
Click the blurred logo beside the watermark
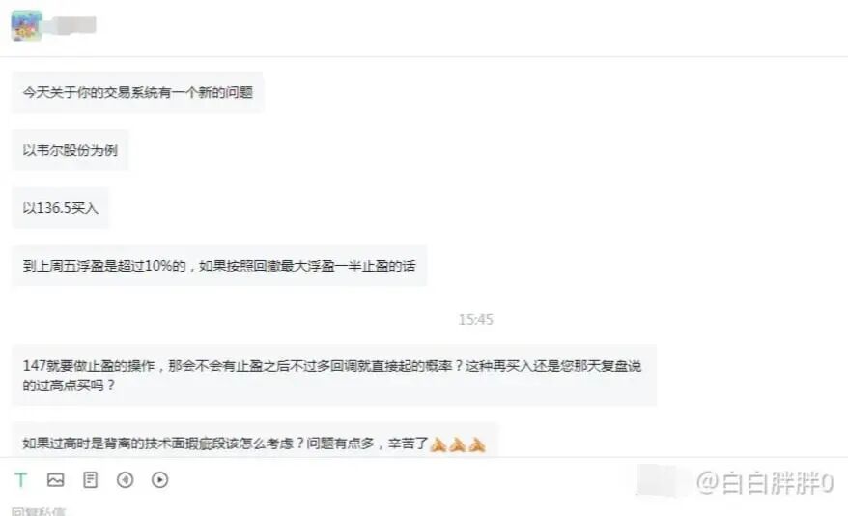(x=663, y=480)
